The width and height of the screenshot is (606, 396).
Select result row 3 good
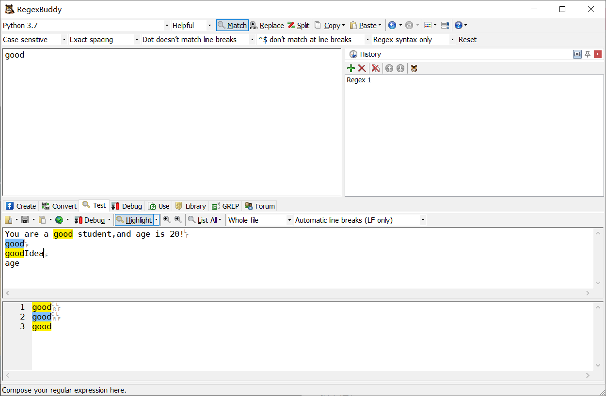click(42, 327)
